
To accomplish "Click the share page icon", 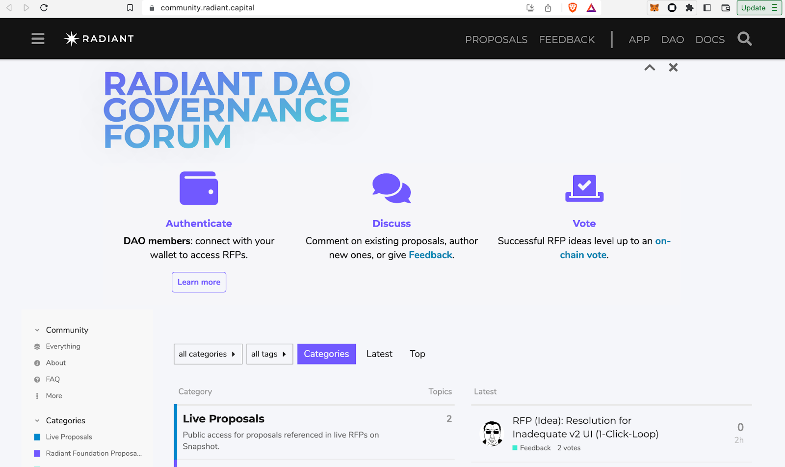I will (x=548, y=8).
